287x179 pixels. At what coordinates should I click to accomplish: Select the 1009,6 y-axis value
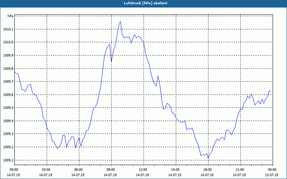(8, 95)
